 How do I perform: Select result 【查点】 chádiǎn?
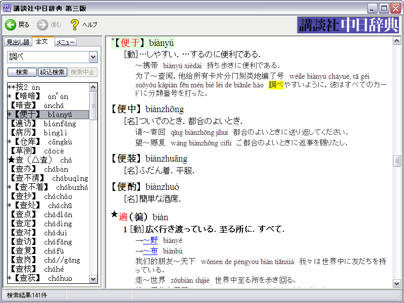pyautogui.click(x=48, y=215)
